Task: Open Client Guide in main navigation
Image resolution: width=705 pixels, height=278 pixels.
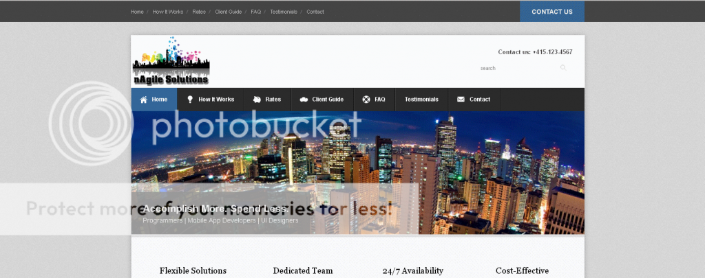Action: 322,100
